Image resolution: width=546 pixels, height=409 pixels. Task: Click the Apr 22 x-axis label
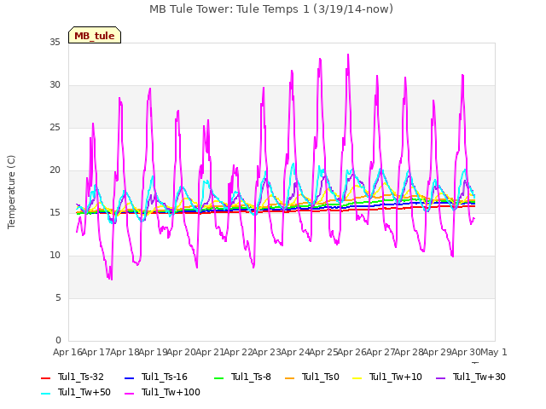(x=238, y=352)
